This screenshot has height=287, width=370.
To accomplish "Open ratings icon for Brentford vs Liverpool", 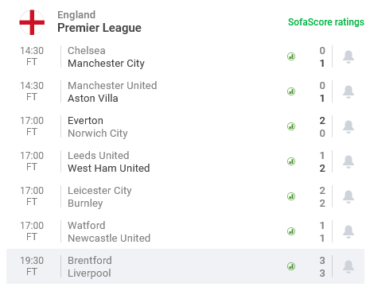I will [x=291, y=266].
